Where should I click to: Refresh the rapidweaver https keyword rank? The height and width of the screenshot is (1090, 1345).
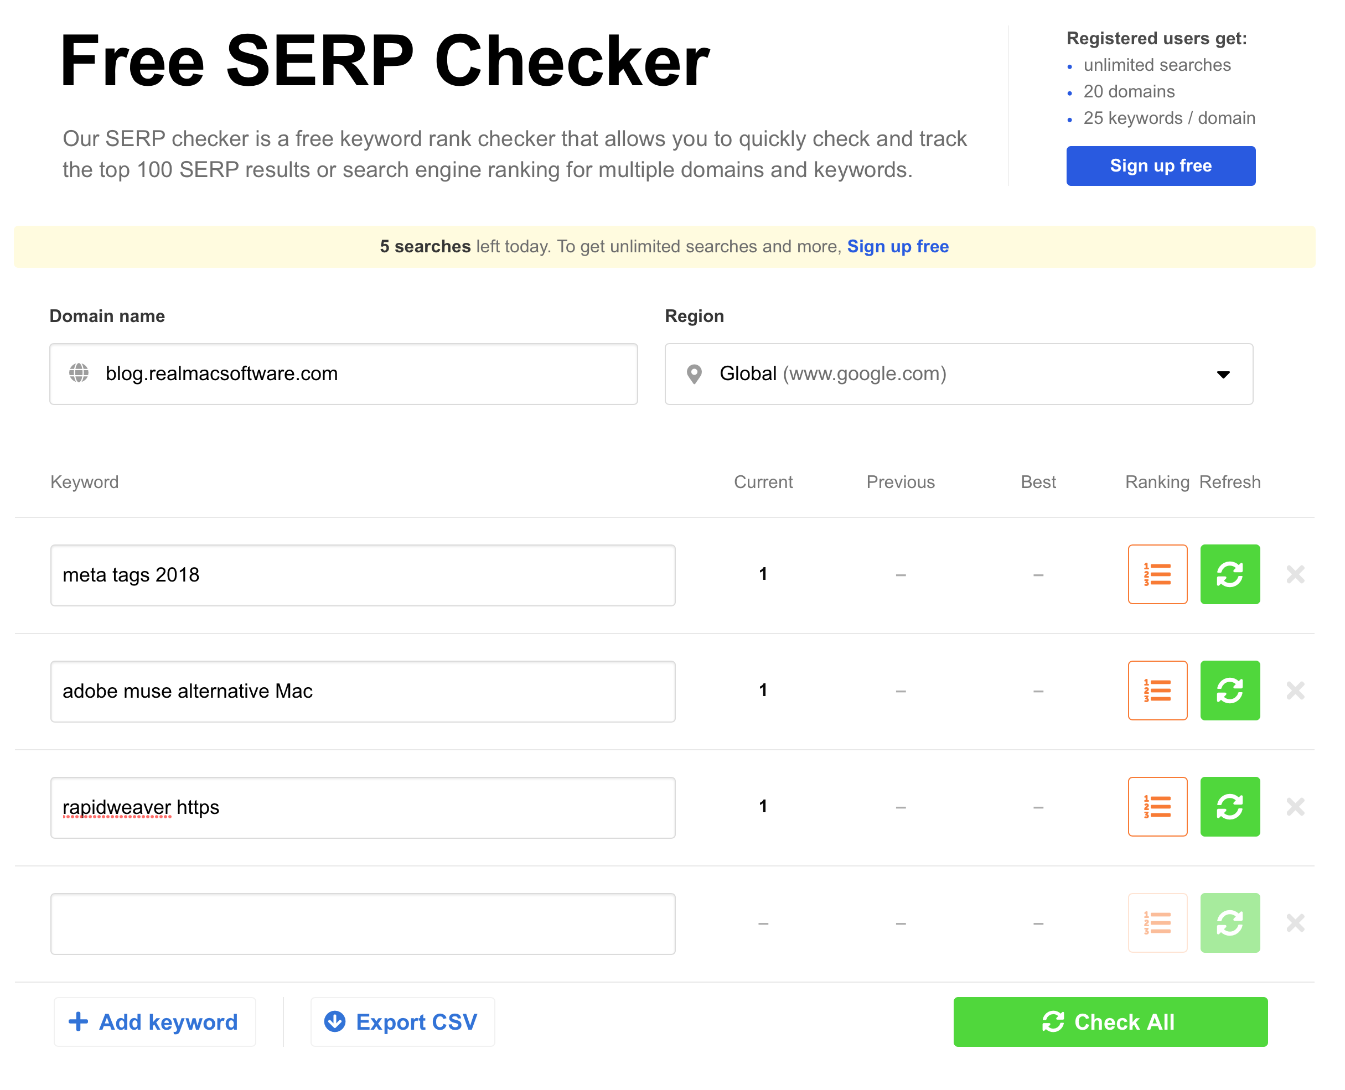1229,806
